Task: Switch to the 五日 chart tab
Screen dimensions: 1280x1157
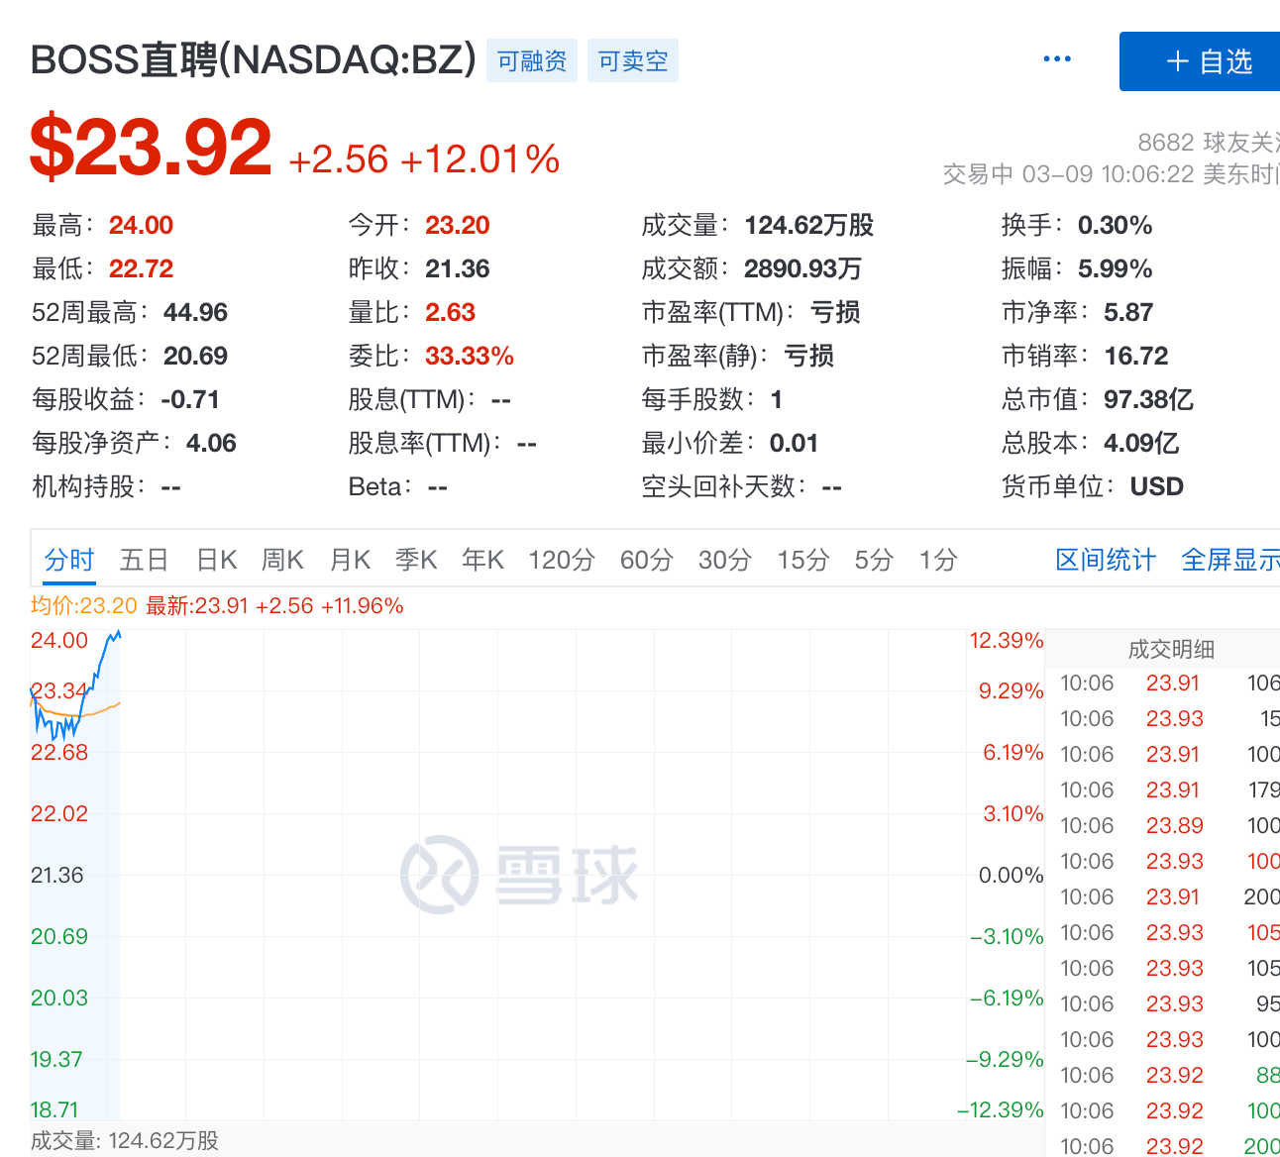Action: pyautogui.click(x=143, y=559)
